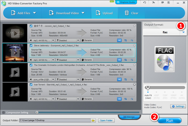Play the Cinematic Orchestra music note thumbnail
The width and height of the screenshot is (188, 126).
coord(15,73)
